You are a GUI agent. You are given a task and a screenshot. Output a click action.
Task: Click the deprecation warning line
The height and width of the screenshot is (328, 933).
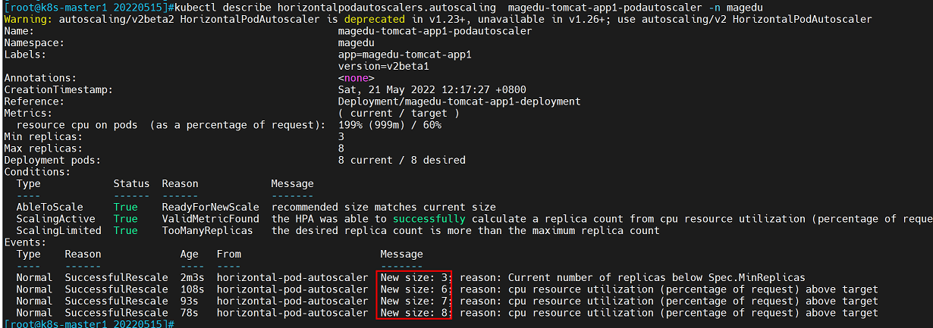point(438,19)
